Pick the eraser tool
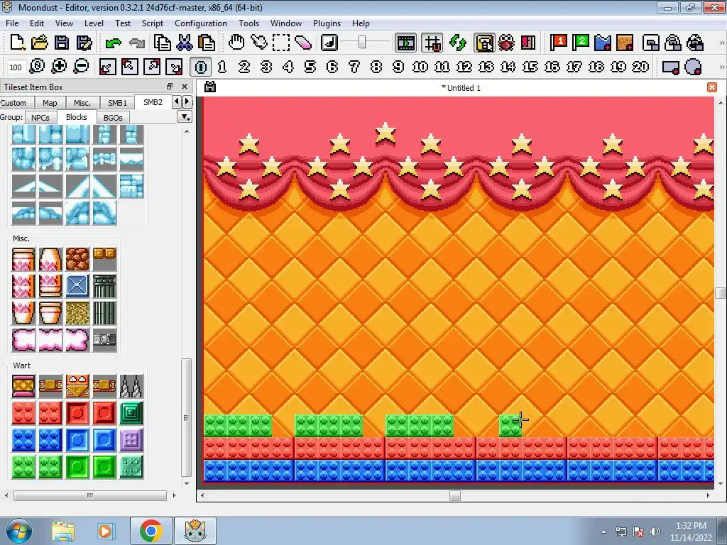The width and height of the screenshot is (727, 545). pyautogui.click(x=302, y=43)
